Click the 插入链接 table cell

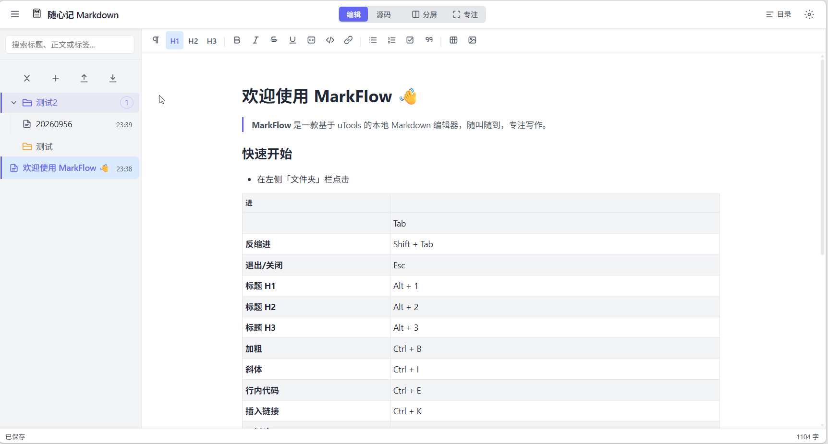316,411
